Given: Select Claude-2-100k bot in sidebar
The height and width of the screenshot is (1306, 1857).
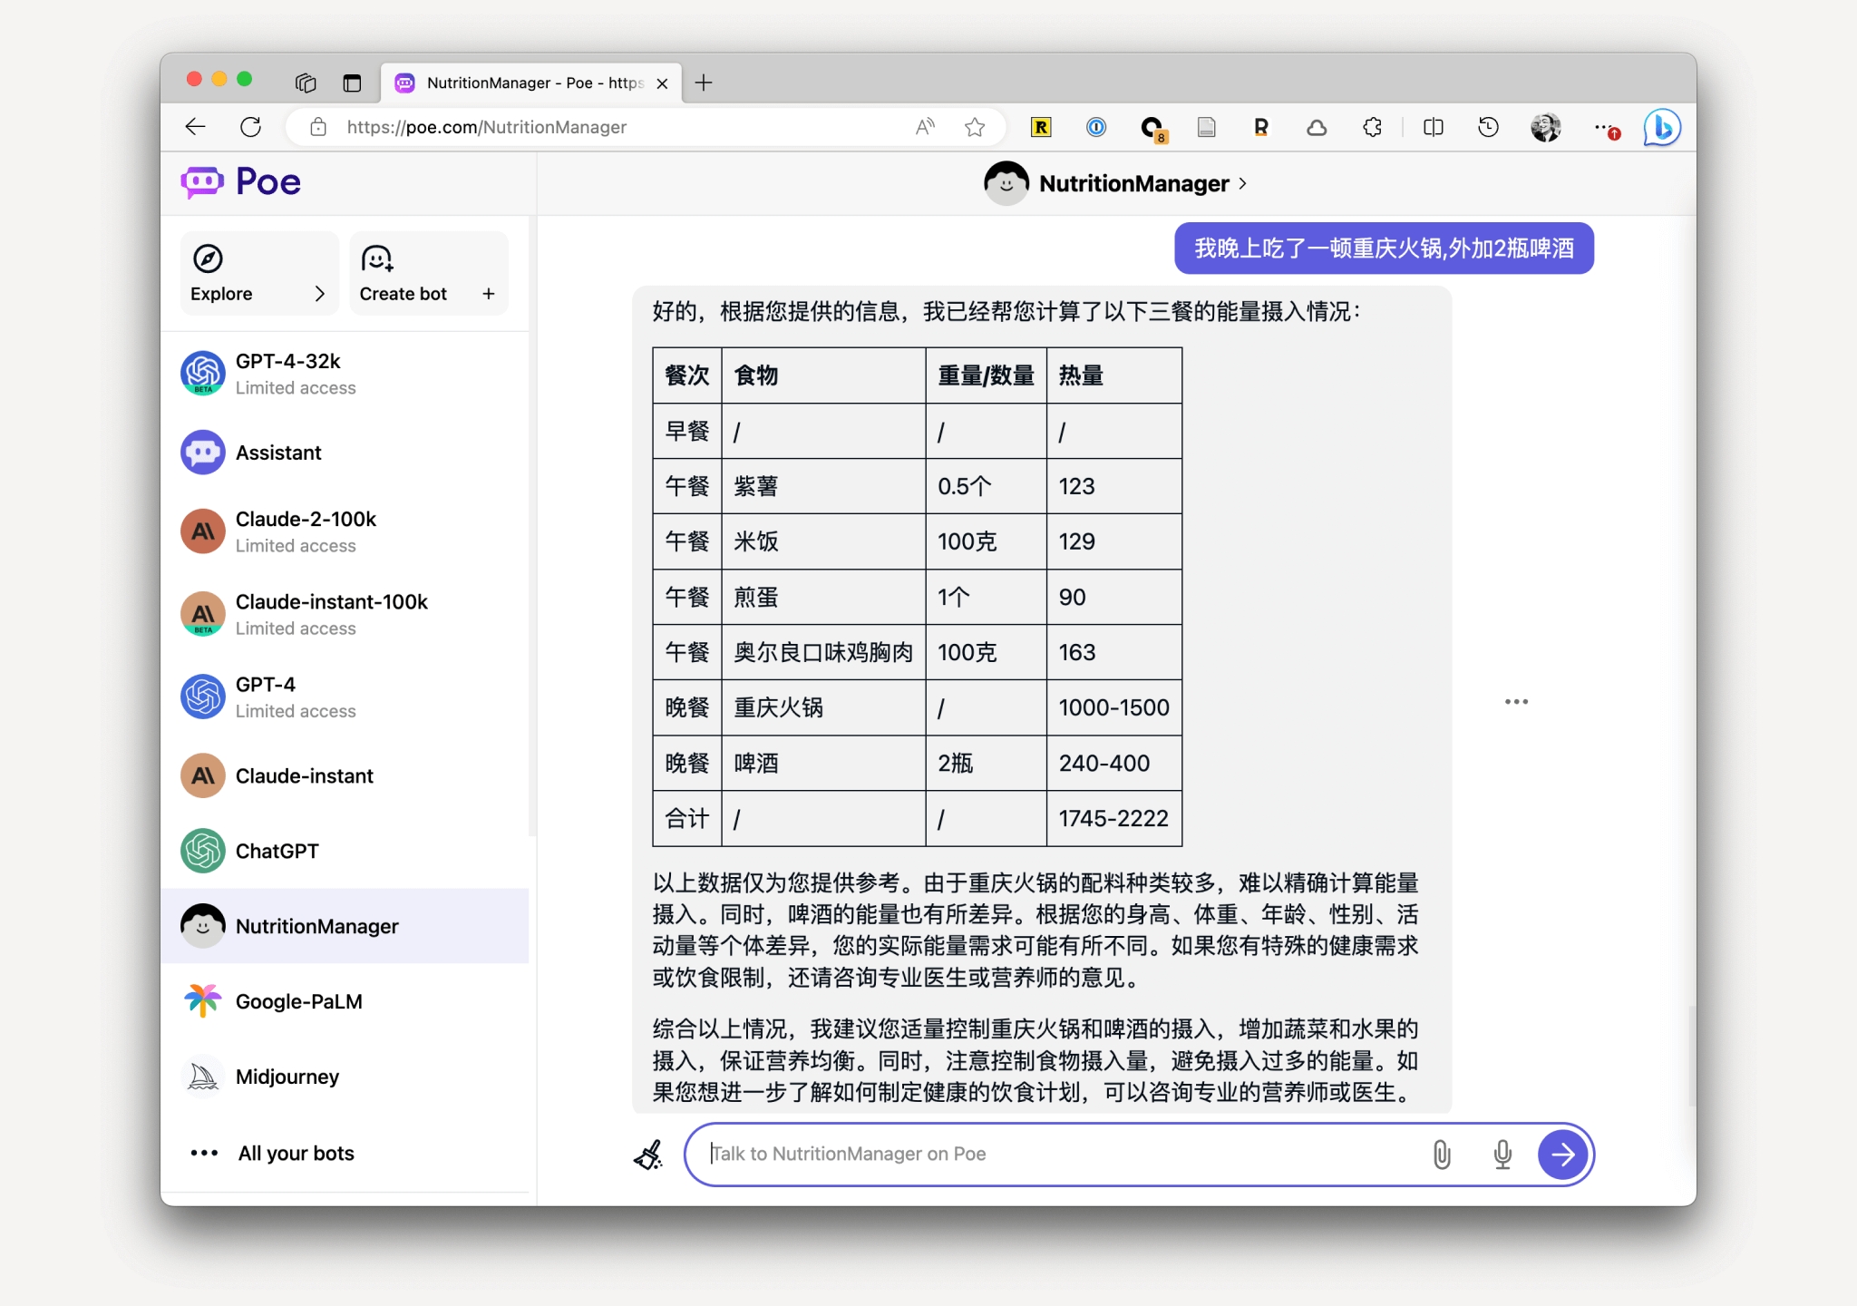Looking at the screenshot, I should [305, 531].
